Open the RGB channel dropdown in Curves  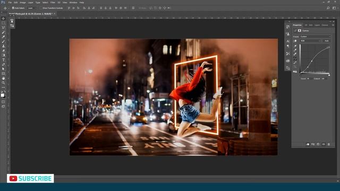click(x=310, y=41)
